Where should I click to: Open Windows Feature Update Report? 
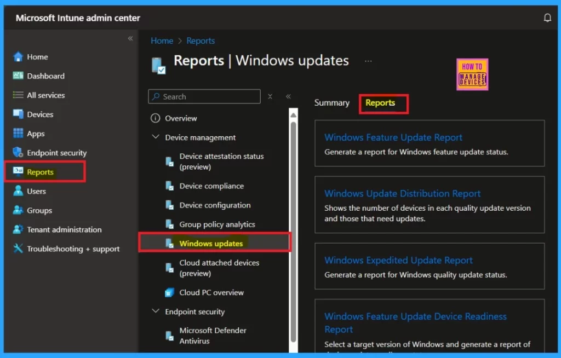pyautogui.click(x=393, y=137)
